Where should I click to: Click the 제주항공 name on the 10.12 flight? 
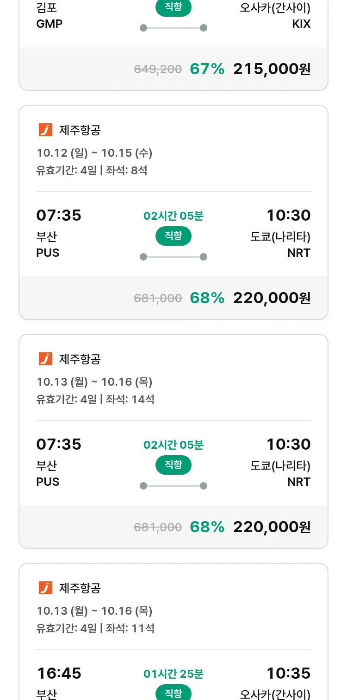(x=80, y=130)
